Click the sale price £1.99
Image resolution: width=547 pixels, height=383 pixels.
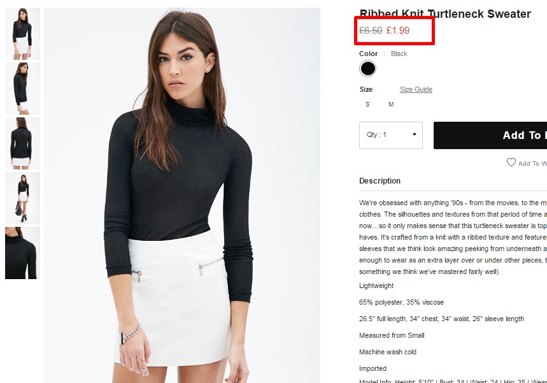[x=398, y=31]
